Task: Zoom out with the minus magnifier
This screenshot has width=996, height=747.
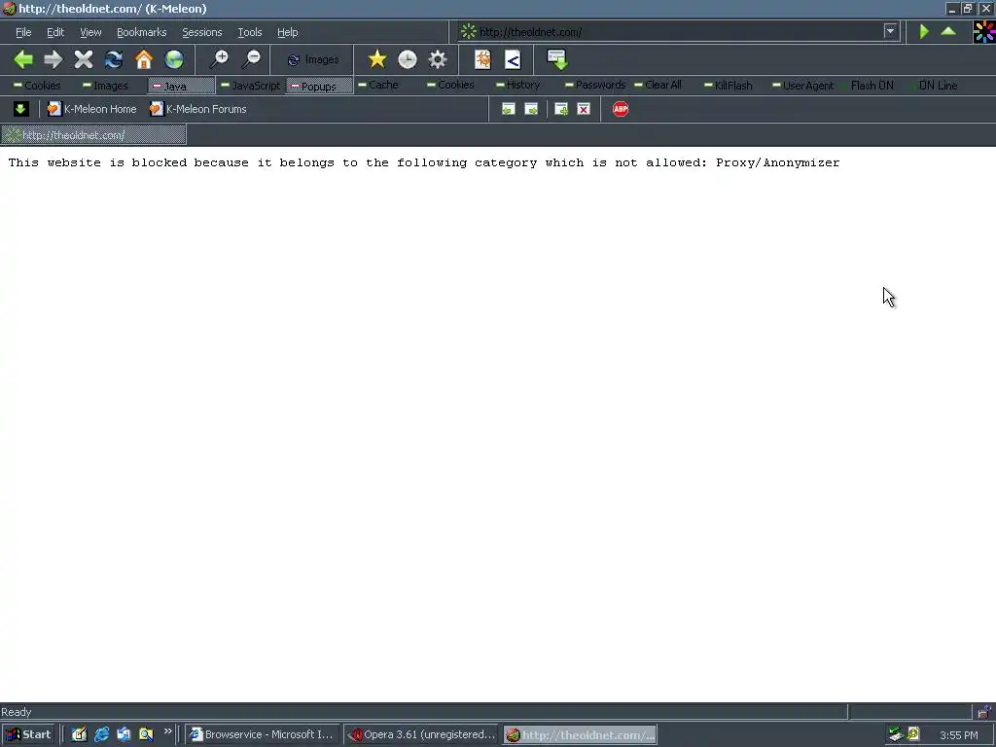Action: coord(252,59)
